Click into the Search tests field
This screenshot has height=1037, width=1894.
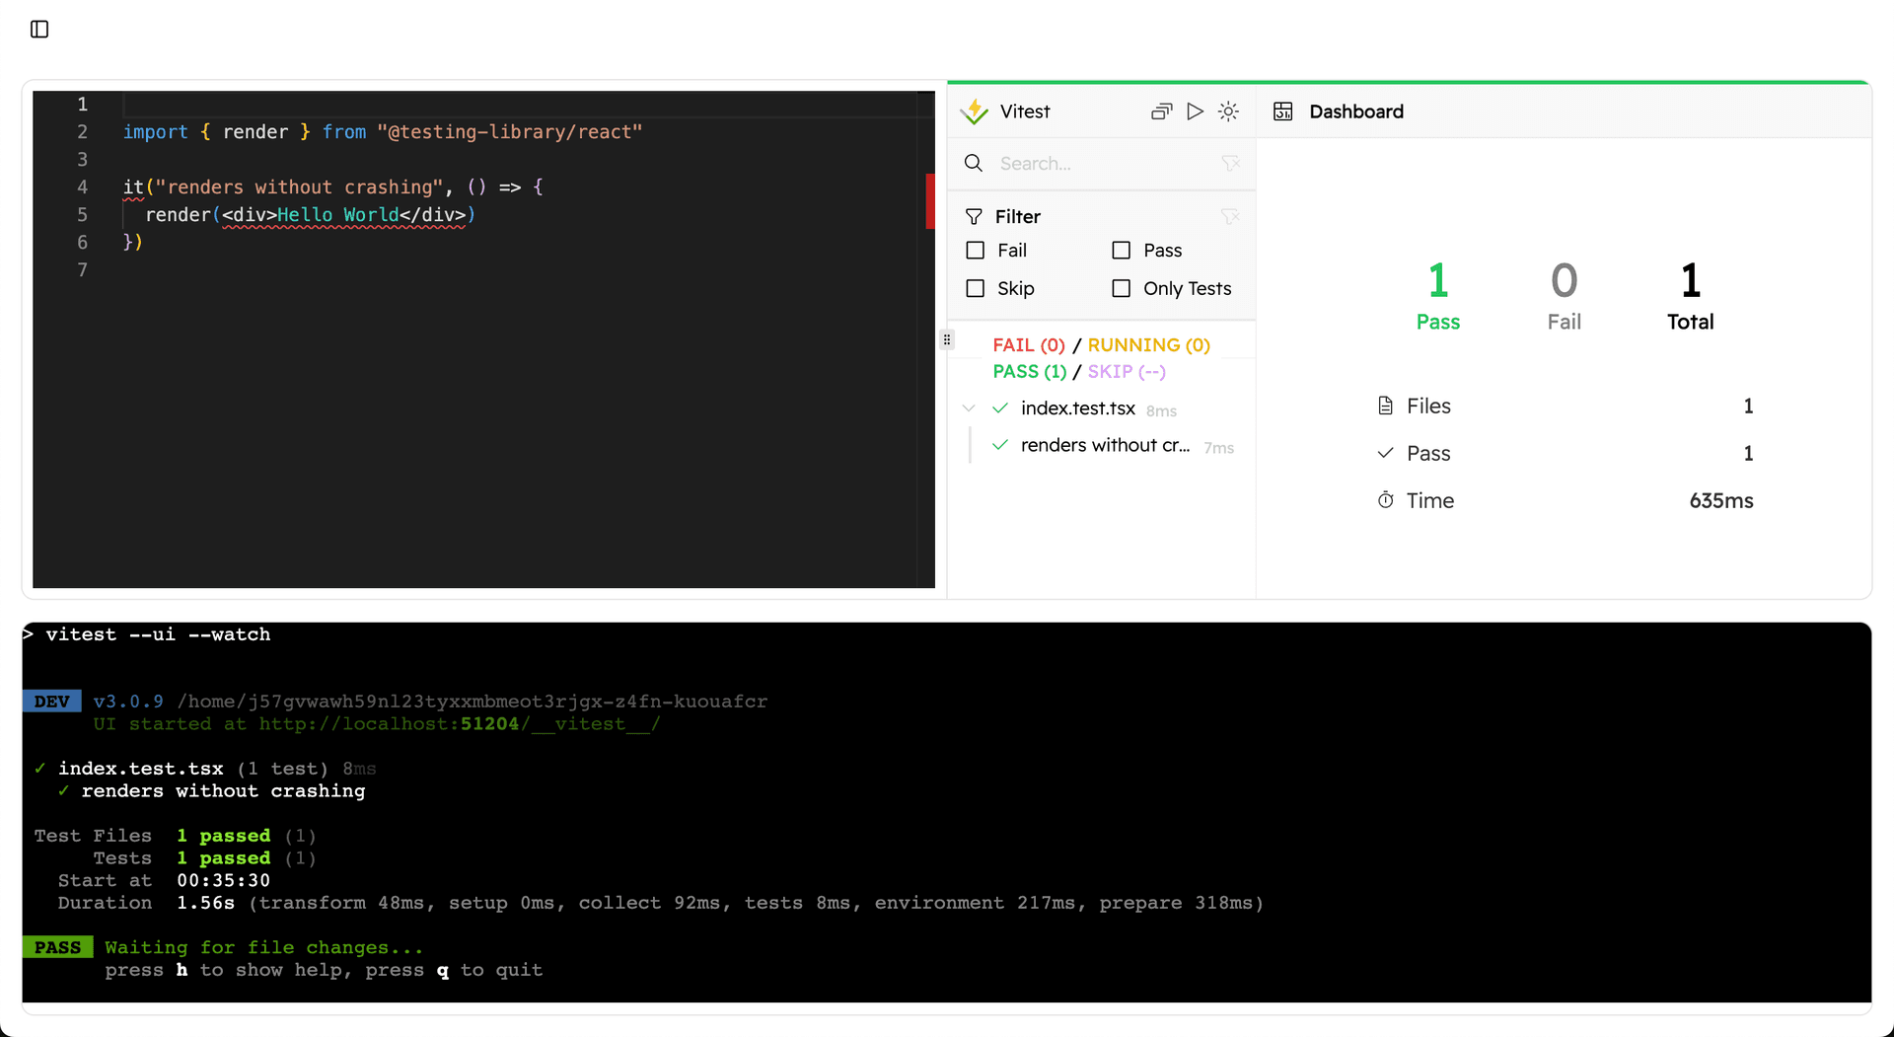(x=1105, y=163)
